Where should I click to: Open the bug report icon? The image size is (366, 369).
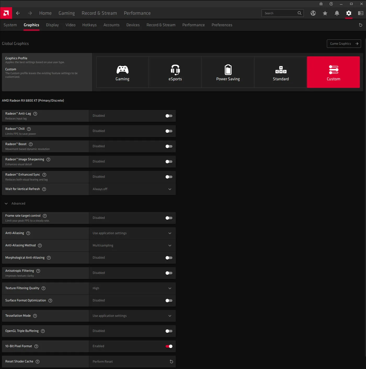pyautogui.click(x=321, y=4)
